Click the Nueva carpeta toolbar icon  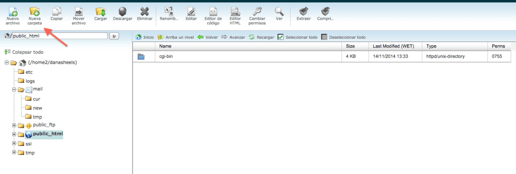pos(35,16)
